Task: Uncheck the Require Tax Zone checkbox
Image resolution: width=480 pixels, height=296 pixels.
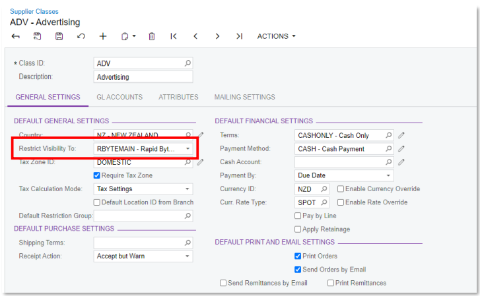Action: (97, 175)
